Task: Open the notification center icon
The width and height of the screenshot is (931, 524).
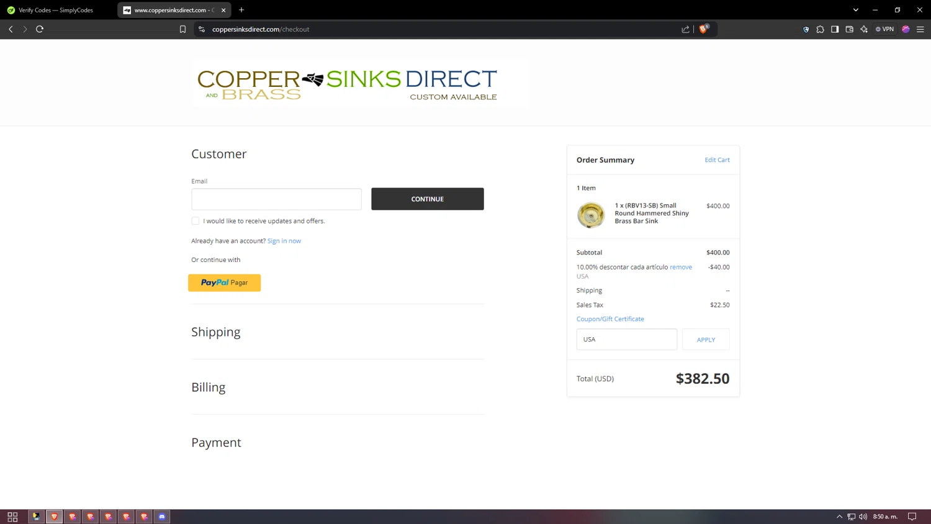Action: pos(912,517)
